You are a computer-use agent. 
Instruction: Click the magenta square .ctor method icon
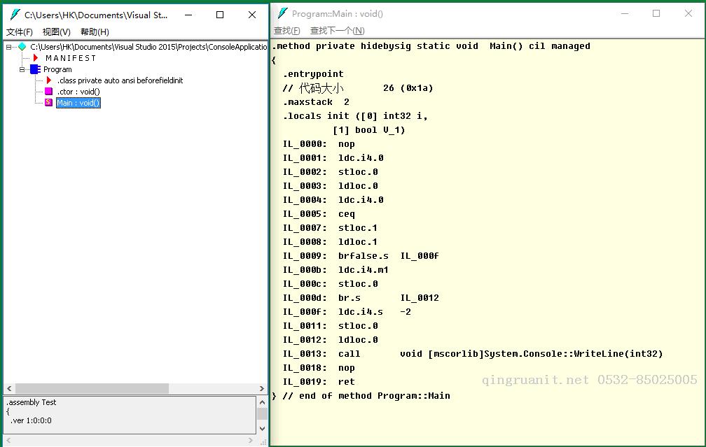pyautogui.click(x=48, y=91)
